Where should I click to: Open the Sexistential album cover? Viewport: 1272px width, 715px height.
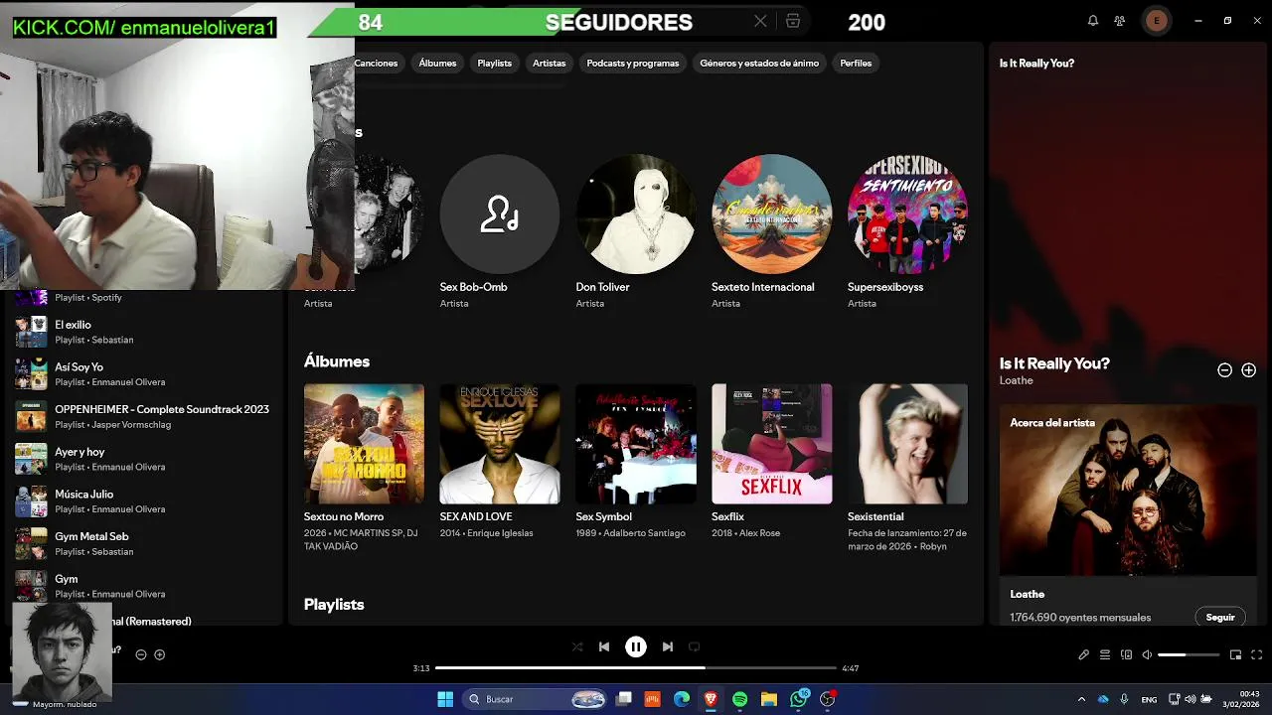(907, 444)
